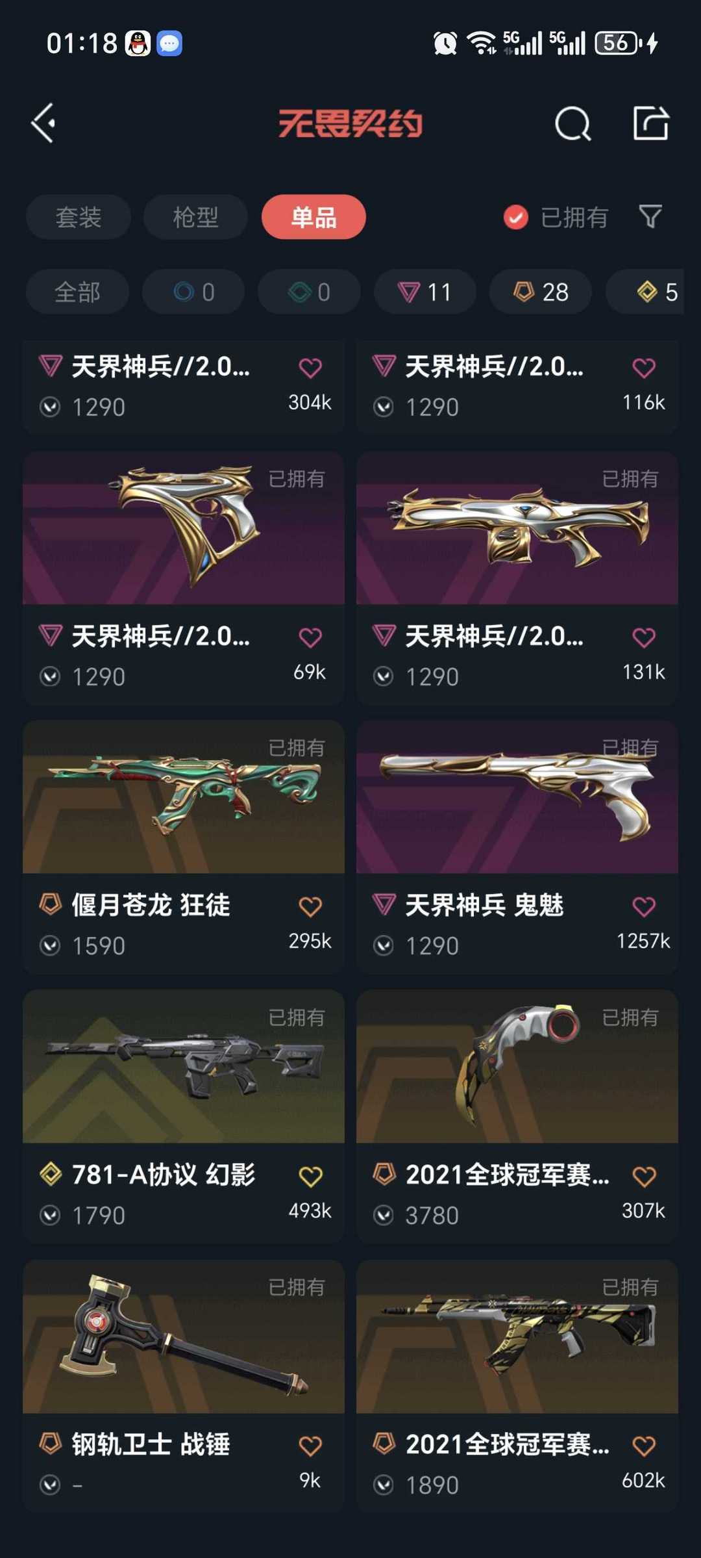Image resolution: width=701 pixels, height=1558 pixels.
Task: Toggle the 已拥有 owned checkbox
Action: 516,217
